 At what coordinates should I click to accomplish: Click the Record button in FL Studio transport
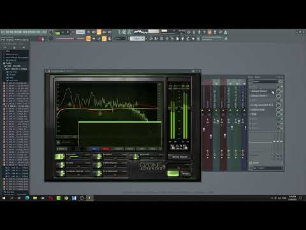coord(73,33)
